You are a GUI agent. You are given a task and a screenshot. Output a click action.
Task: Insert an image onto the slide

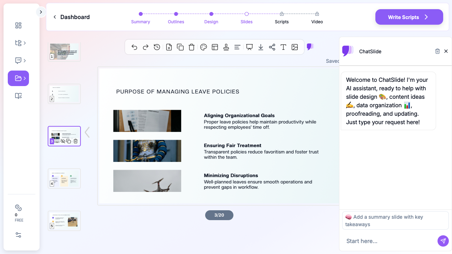click(x=295, y=47)
